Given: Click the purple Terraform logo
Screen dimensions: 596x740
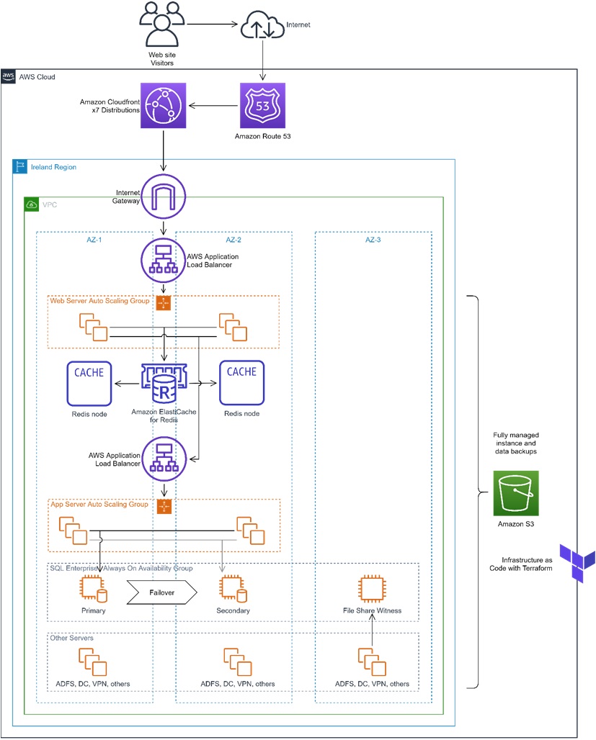Looking at the screenshot, I should tap(577, 562).
